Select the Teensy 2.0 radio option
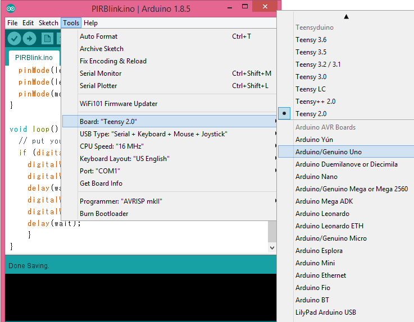The image size is (414, 322). (x=284, y=113)
